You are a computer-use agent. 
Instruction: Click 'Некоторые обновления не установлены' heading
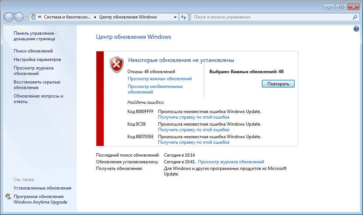(181, 60)
